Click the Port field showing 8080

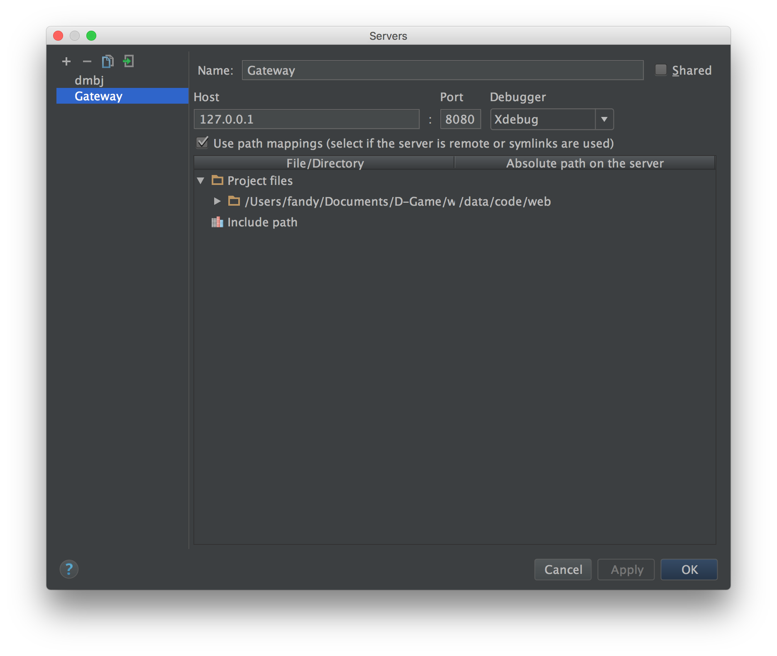pyautogui.click(x=460, y=119)
